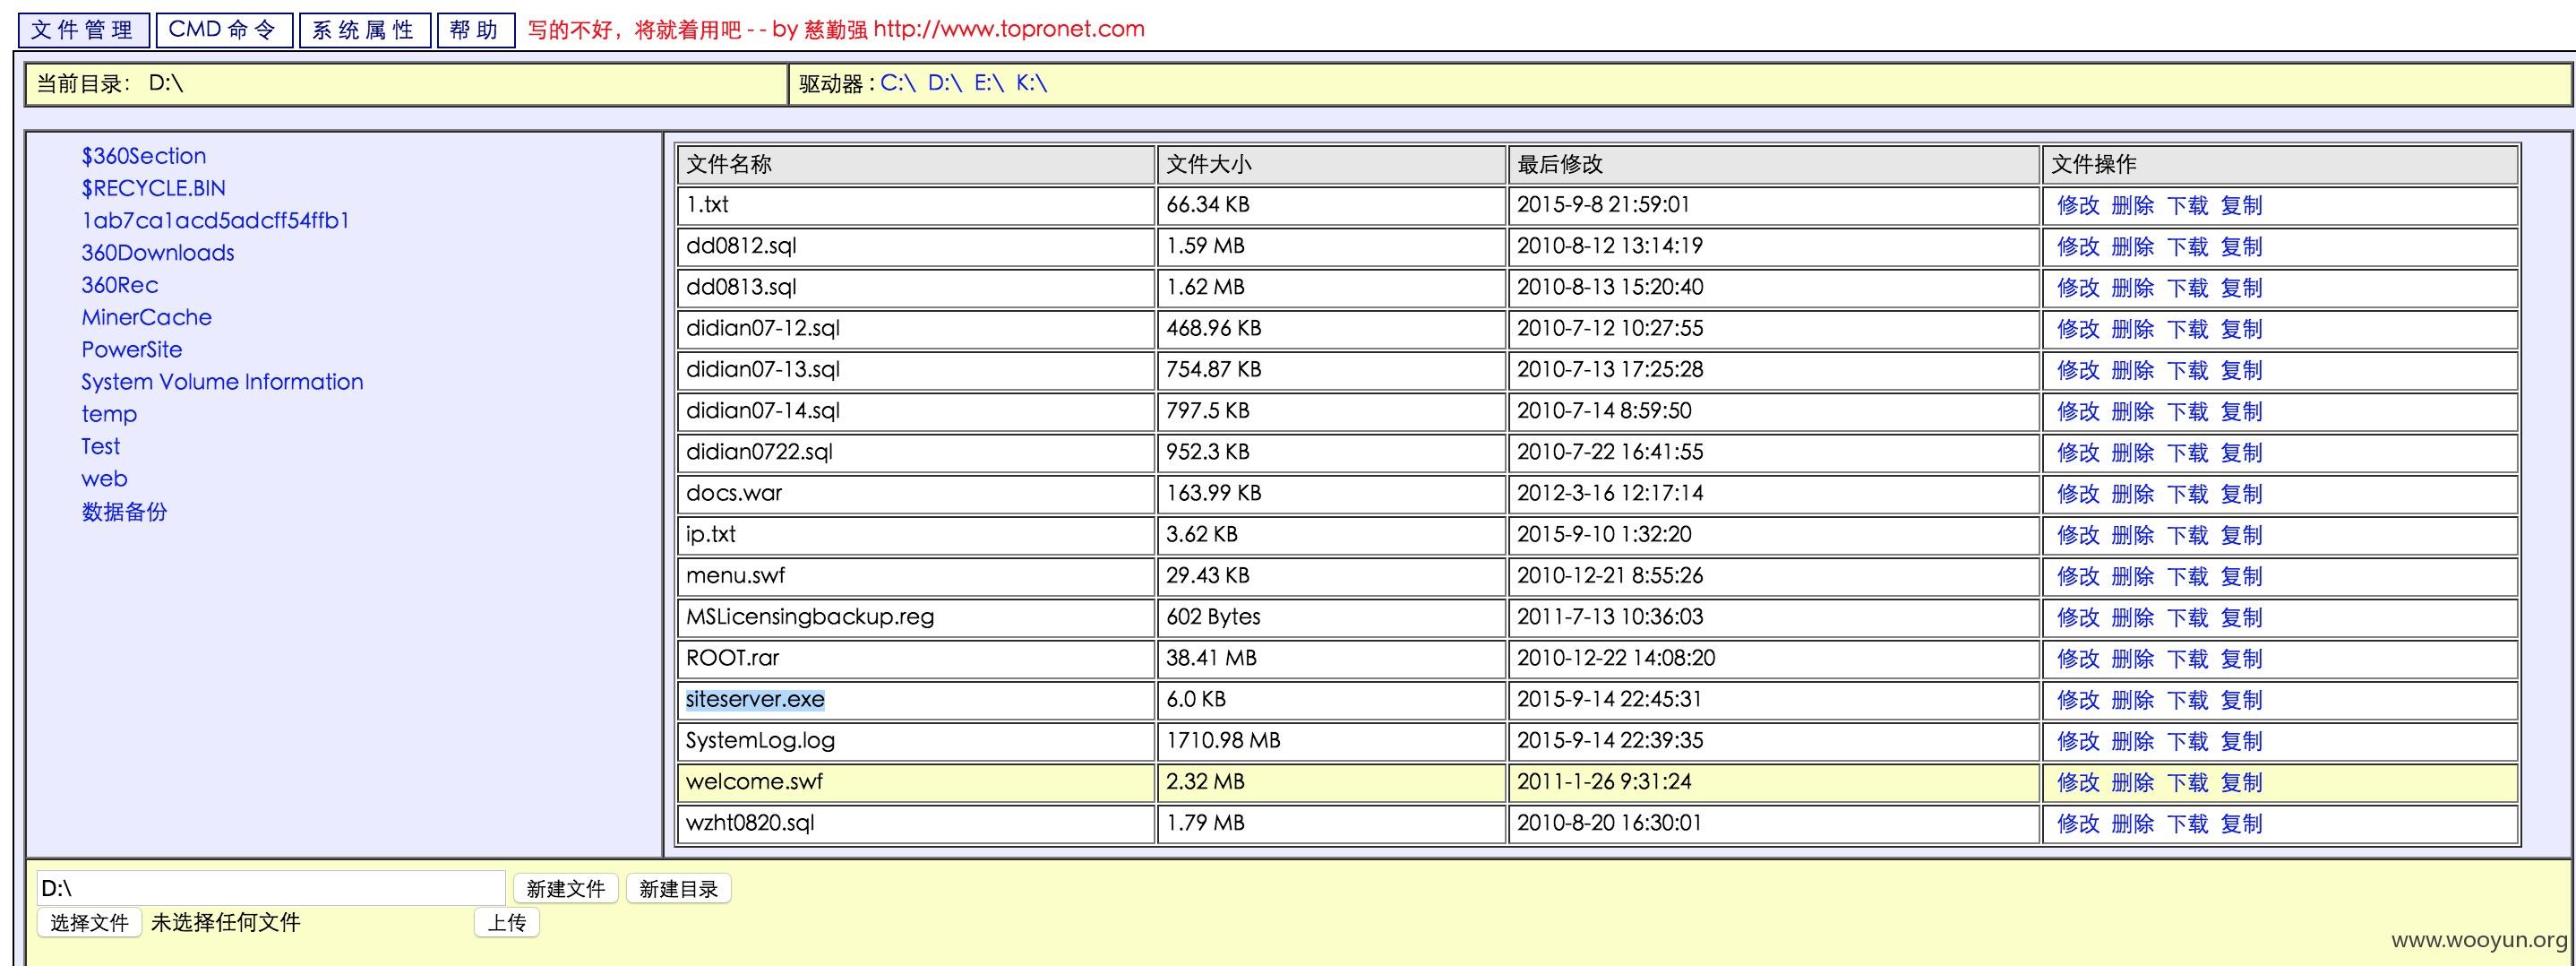
Task: Open the MinerCache folder
Action: click(x=147, y=317)
